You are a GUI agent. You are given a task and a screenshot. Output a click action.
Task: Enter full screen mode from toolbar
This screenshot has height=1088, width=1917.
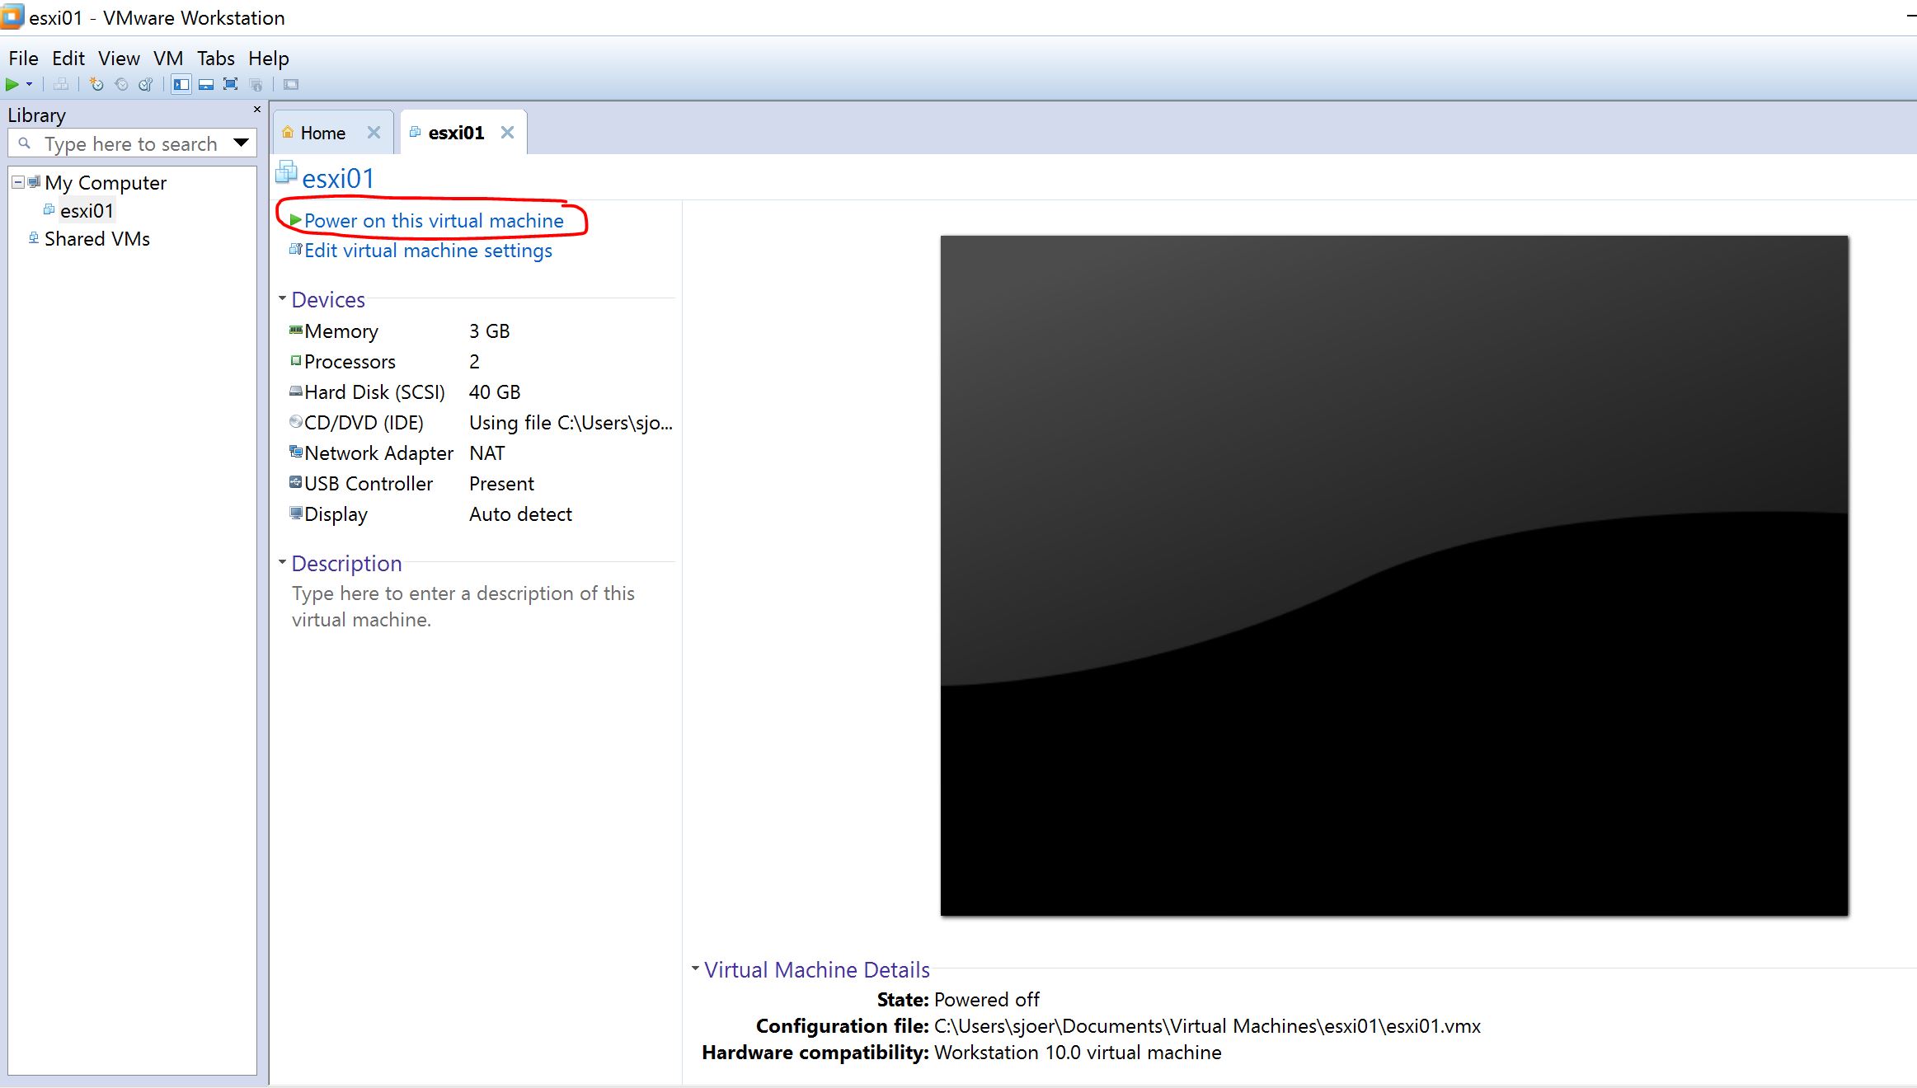tap(231, 84)
